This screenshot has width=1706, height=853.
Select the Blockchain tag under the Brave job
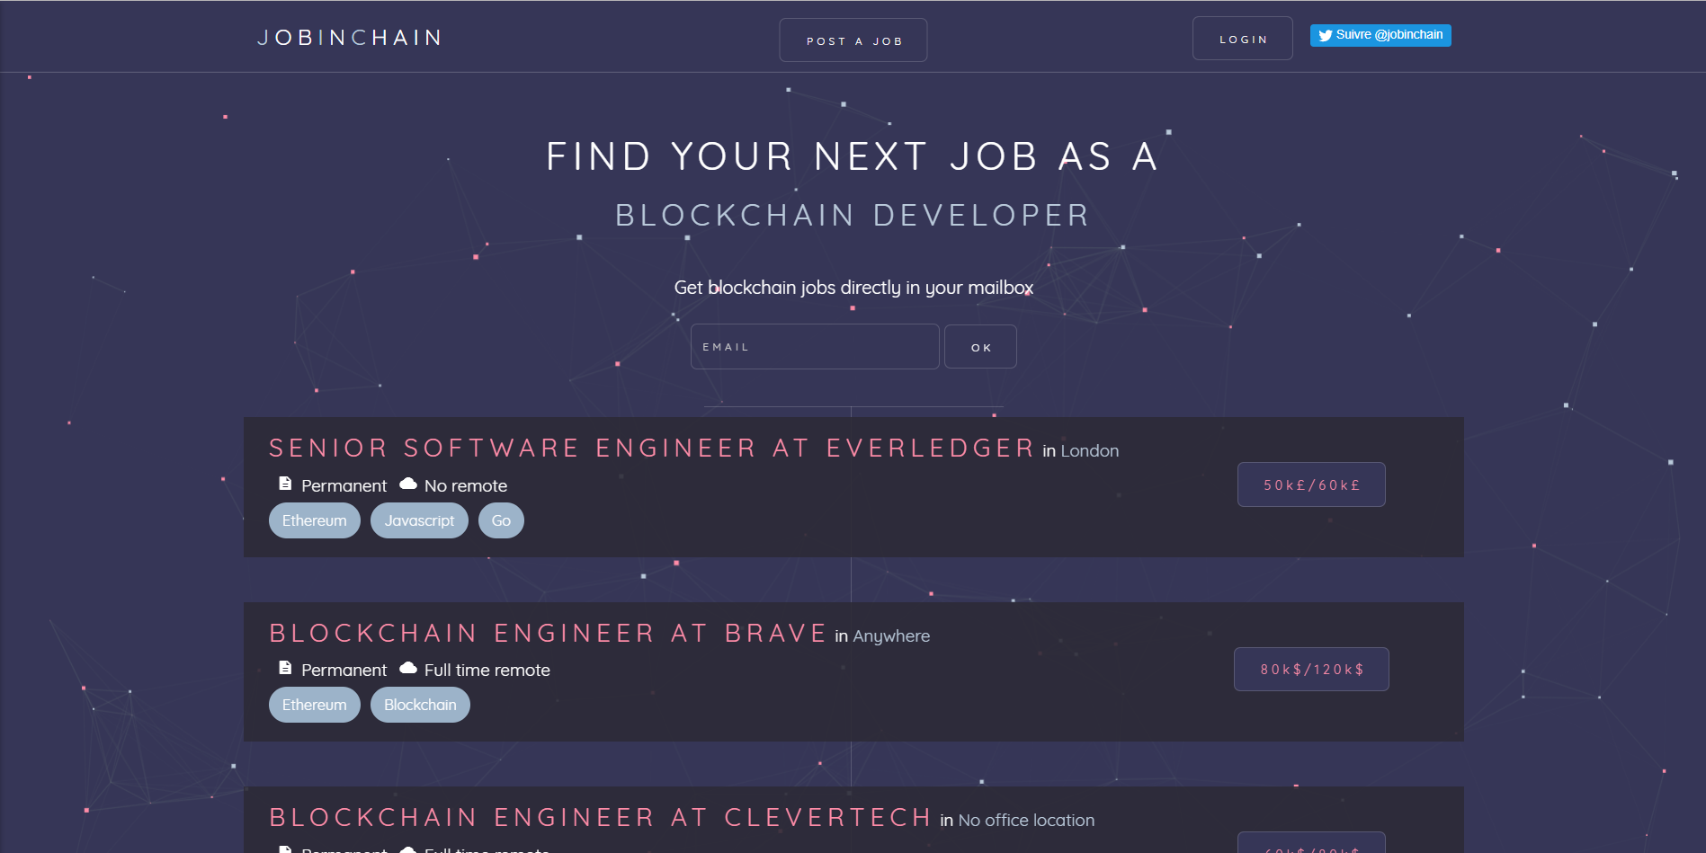pyautogui.click(x=419, y=705)
